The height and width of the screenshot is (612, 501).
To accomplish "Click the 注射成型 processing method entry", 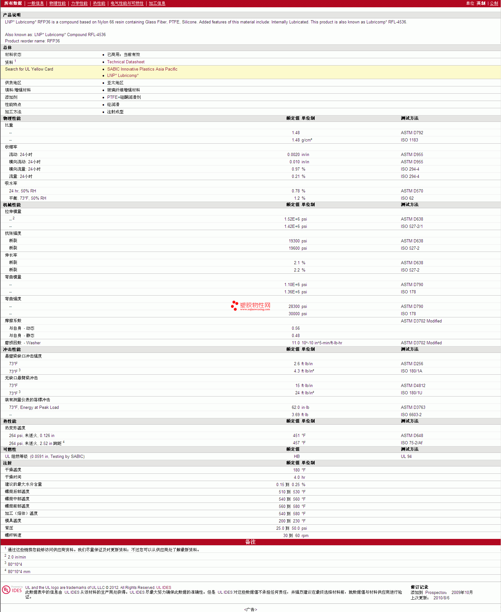I will tap(115, 112).
